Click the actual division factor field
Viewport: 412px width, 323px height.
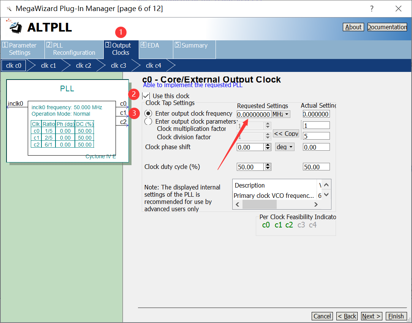[x=316, y=136]
